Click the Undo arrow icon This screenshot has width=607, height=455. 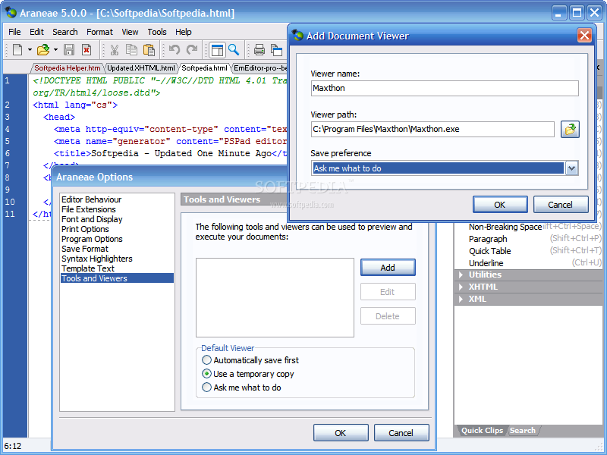pos(175,49)
